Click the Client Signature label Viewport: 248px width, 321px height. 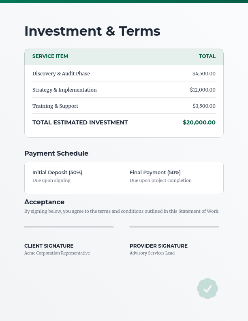[49, 246]
